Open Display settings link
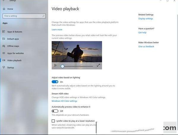Viewport: 178px width, 135px height. pos(146,19)
